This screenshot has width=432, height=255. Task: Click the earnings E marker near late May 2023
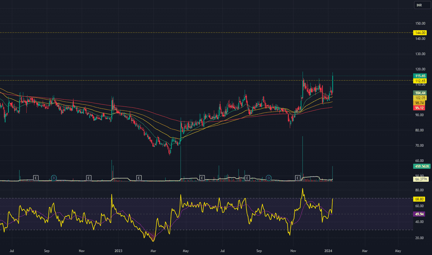coord(202,178)
